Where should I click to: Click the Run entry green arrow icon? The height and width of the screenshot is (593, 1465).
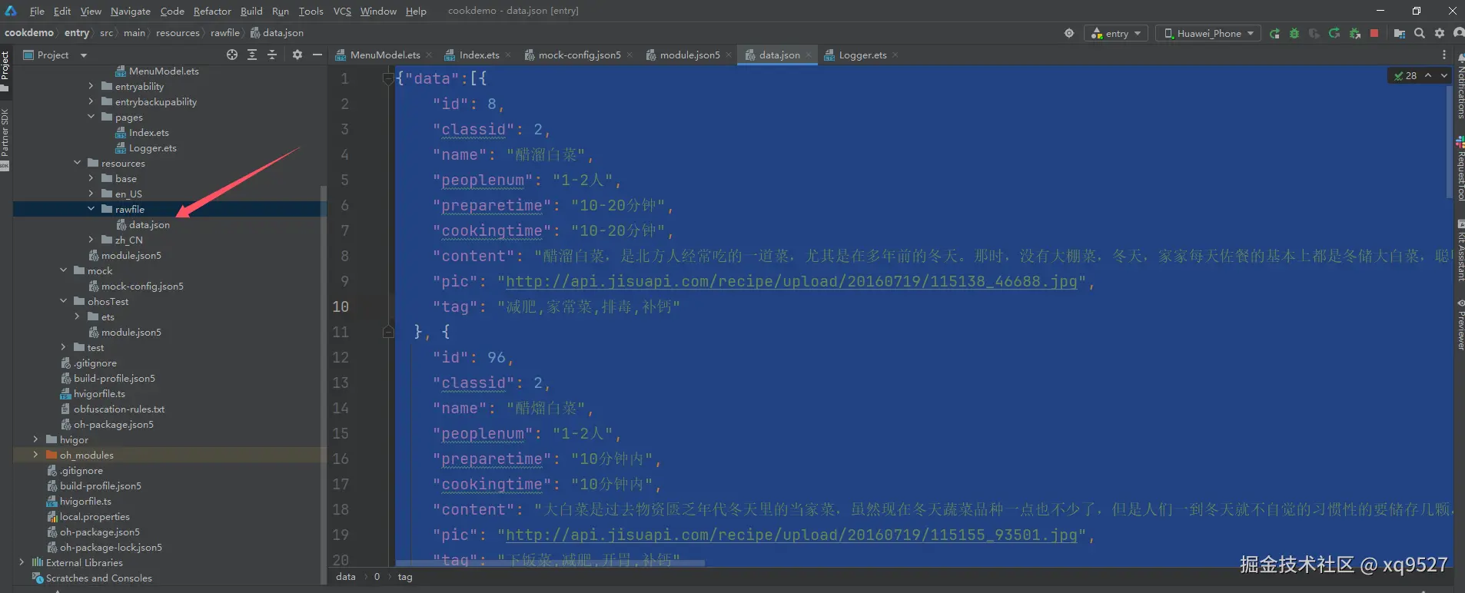[1274, 33]
